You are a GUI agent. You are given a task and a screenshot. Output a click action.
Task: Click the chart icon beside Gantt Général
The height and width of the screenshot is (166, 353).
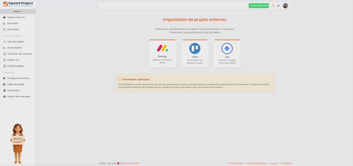4,48
